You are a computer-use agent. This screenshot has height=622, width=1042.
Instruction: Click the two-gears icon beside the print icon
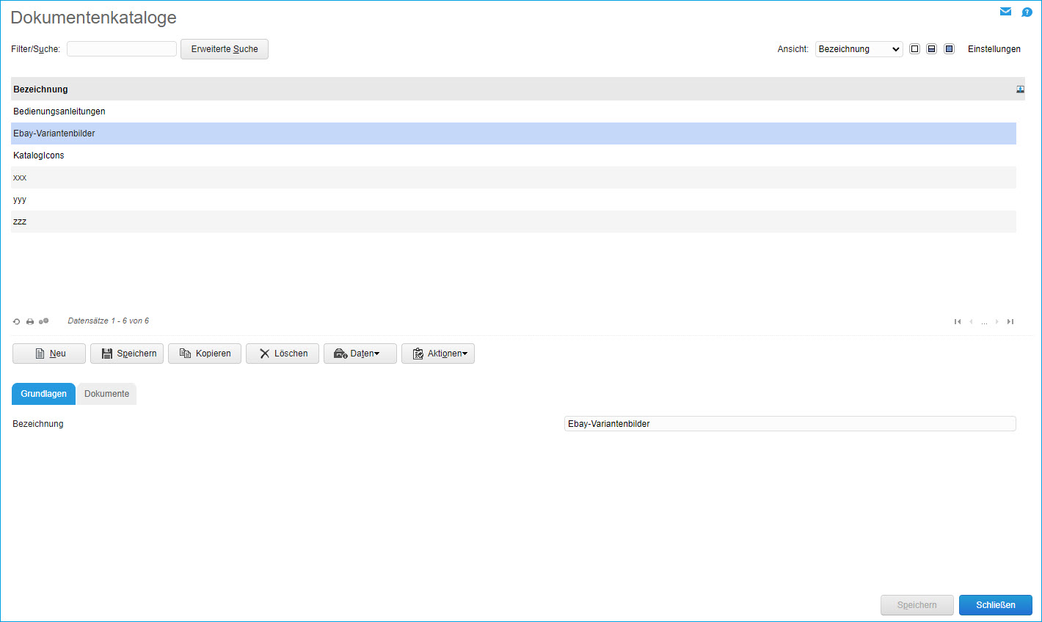[x=44, y=321]
